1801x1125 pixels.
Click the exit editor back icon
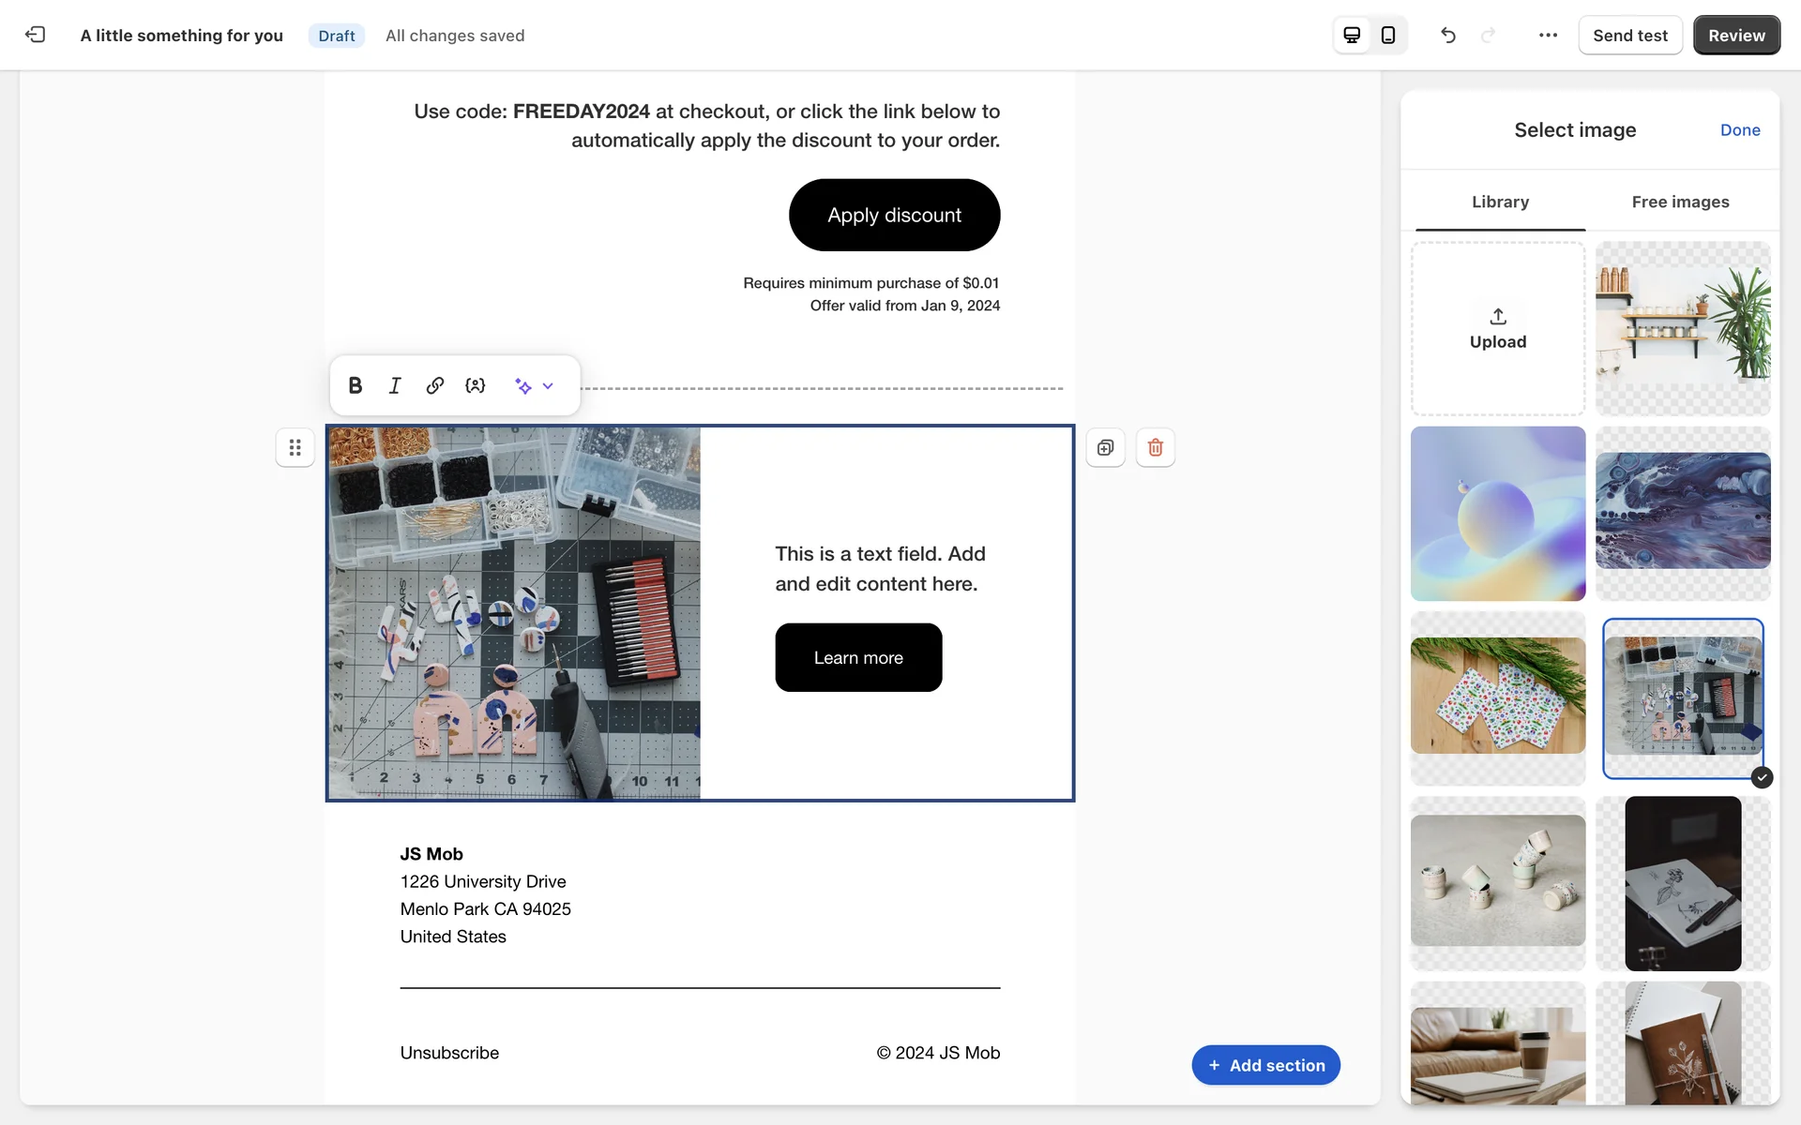[x=36, y=35]
